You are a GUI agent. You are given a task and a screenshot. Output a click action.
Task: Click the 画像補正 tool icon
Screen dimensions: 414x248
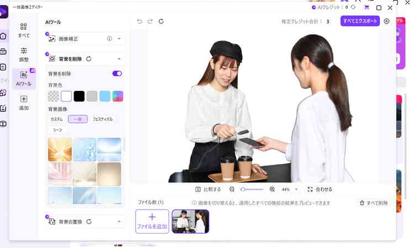click(x=52, y=39)
